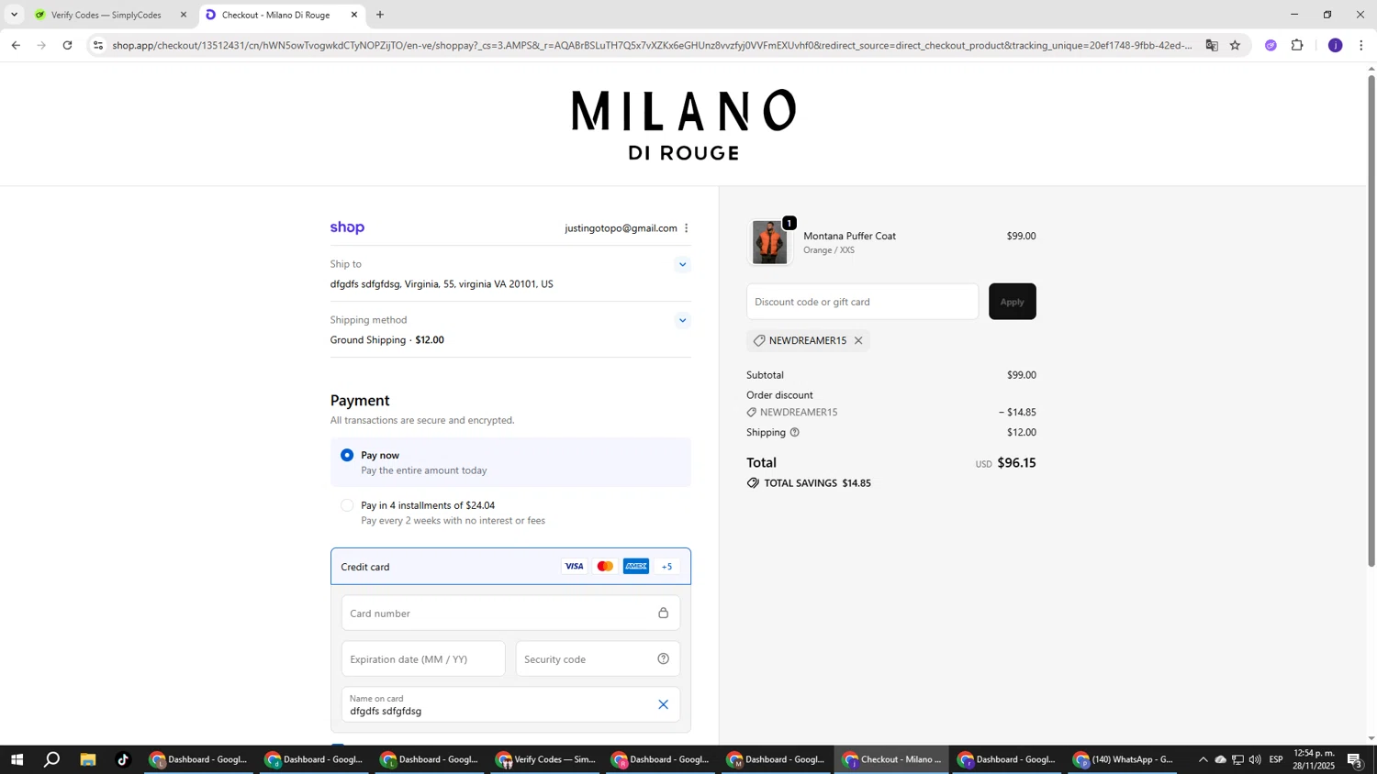The image size is (1377, 774).
Task: Select the Pay now option
Action: click(347, 455)
